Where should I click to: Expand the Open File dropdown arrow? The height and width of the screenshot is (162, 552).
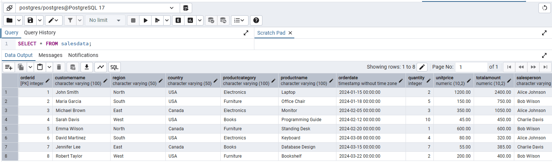19,20
